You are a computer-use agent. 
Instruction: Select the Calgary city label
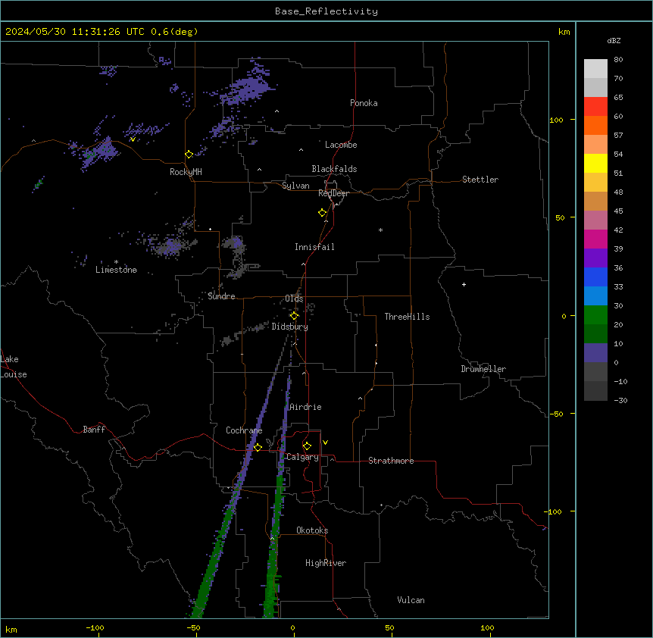(x=302, y=457)
